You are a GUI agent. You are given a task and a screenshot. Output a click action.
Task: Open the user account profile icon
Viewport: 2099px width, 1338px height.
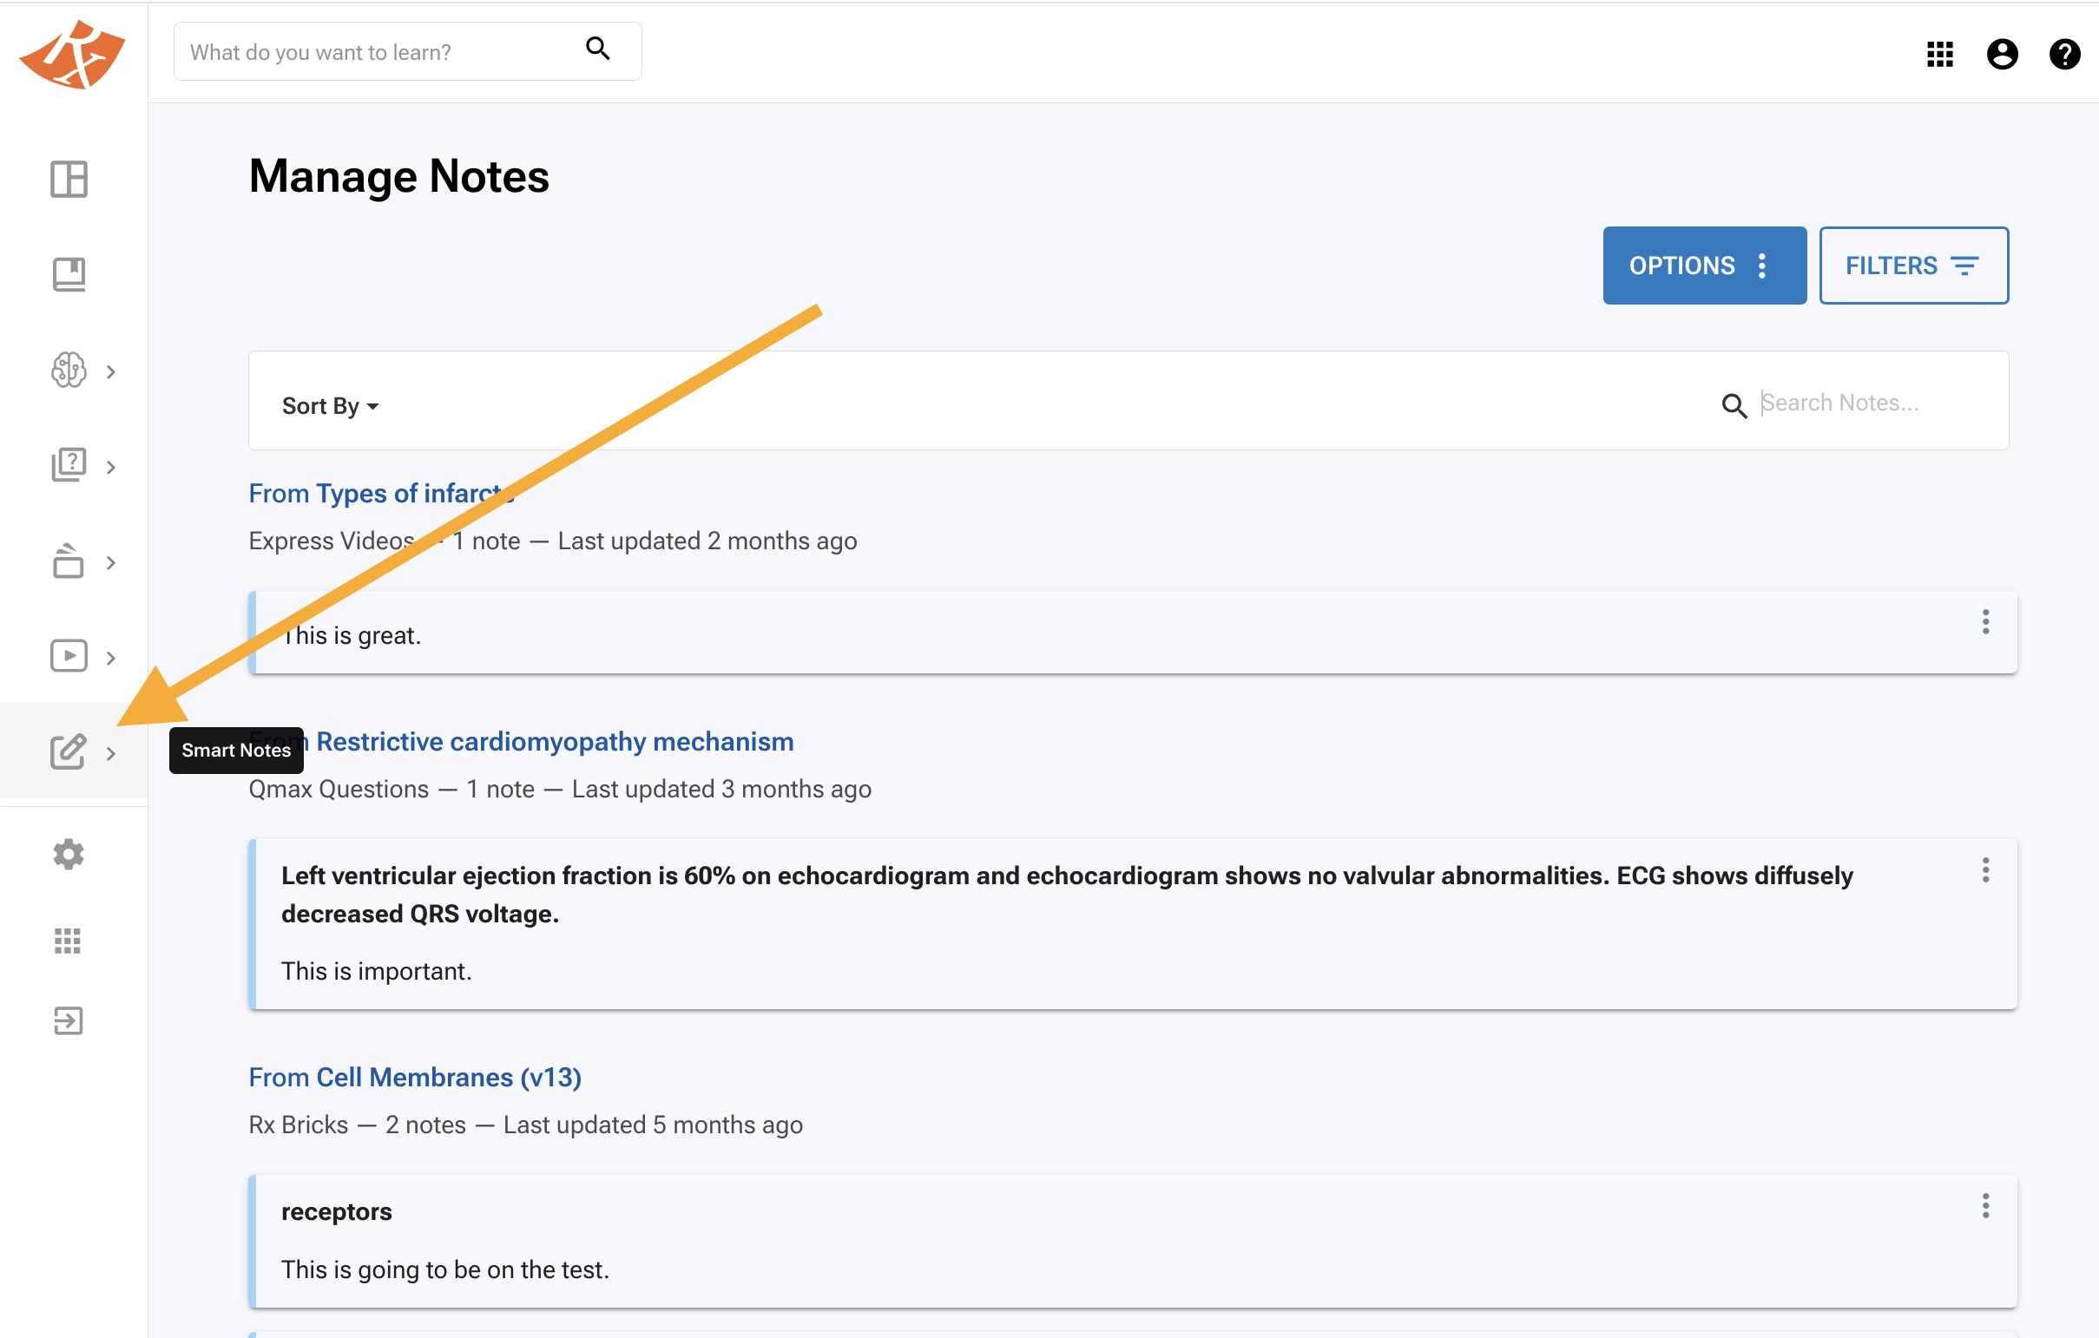[x=2003, y=54]
